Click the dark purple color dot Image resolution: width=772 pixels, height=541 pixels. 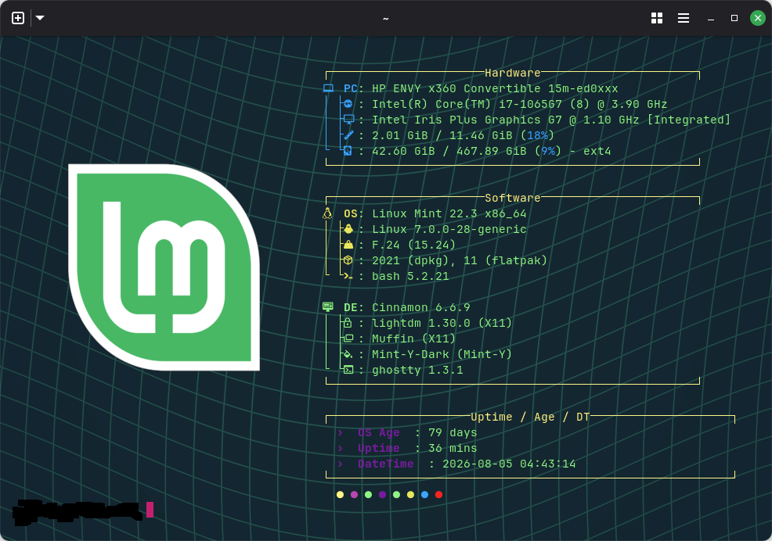coord(383,495)
